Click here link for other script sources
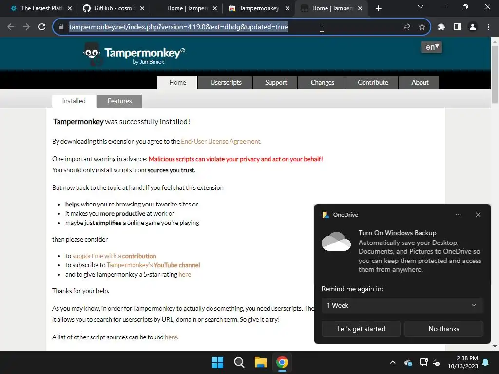The image size is (499, 374). [x=171, y=337]
